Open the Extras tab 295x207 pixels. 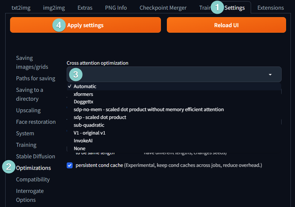click(85, 7)
